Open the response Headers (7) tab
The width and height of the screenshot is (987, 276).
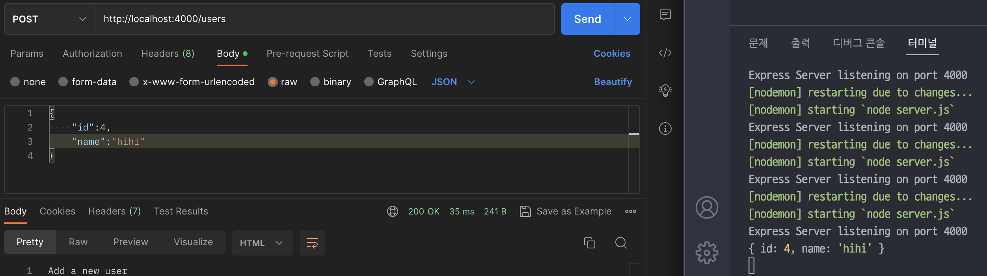click(115, 211)
